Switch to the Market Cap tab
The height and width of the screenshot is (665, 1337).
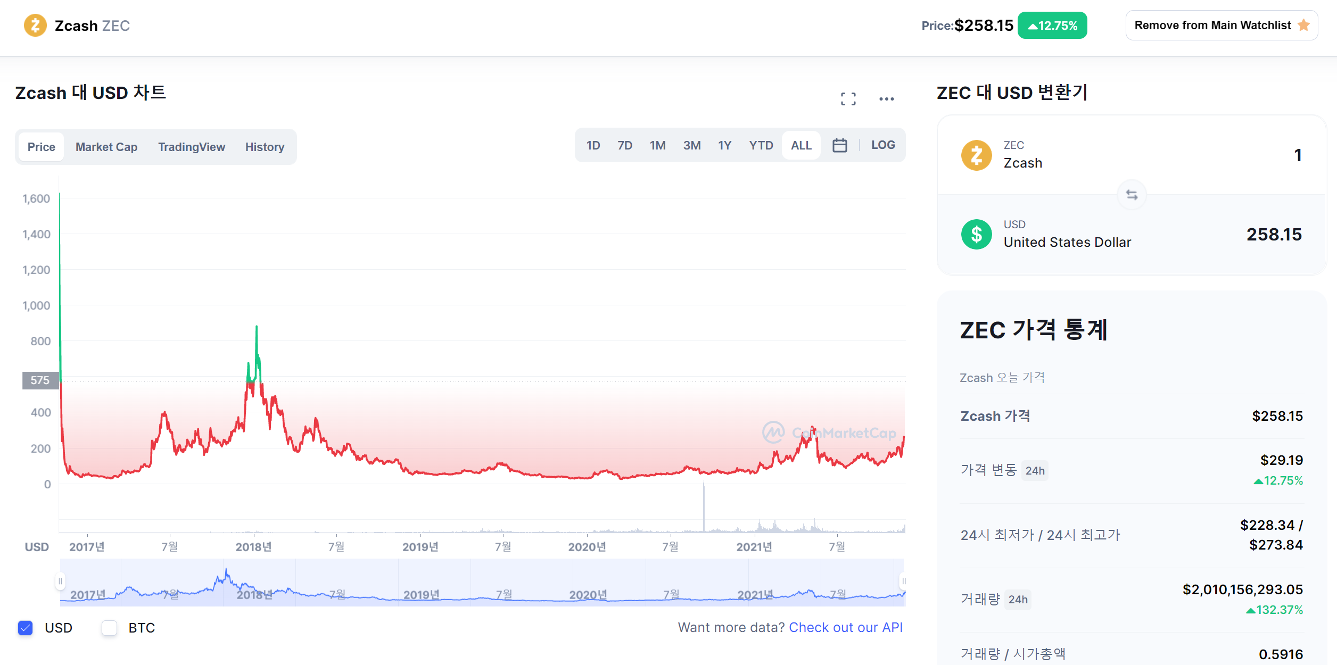tap(106, 147)
